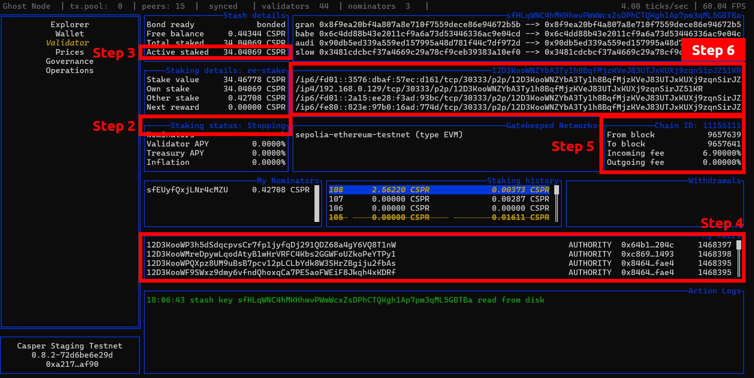Viewport: 754px width, 378px height.
Task: Click the Staking history scrollbar
Action: pyautogui.click(x=556, y=204)
